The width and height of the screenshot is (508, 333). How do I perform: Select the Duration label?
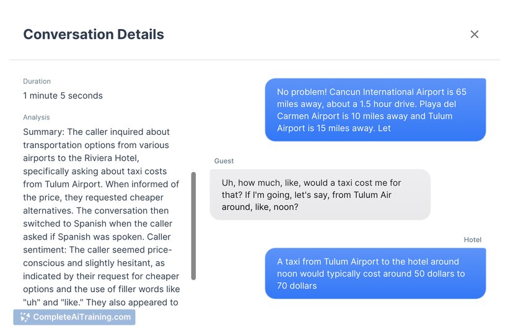pos(37,81)
